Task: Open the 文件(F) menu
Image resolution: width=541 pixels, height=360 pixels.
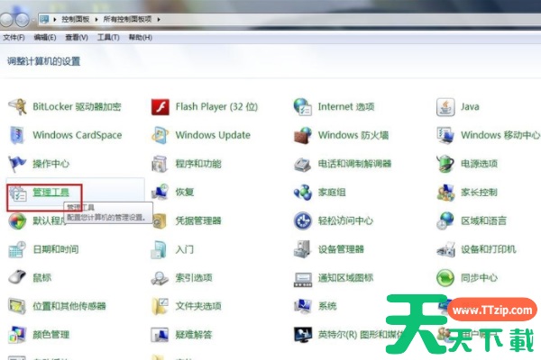Action: 14,38
